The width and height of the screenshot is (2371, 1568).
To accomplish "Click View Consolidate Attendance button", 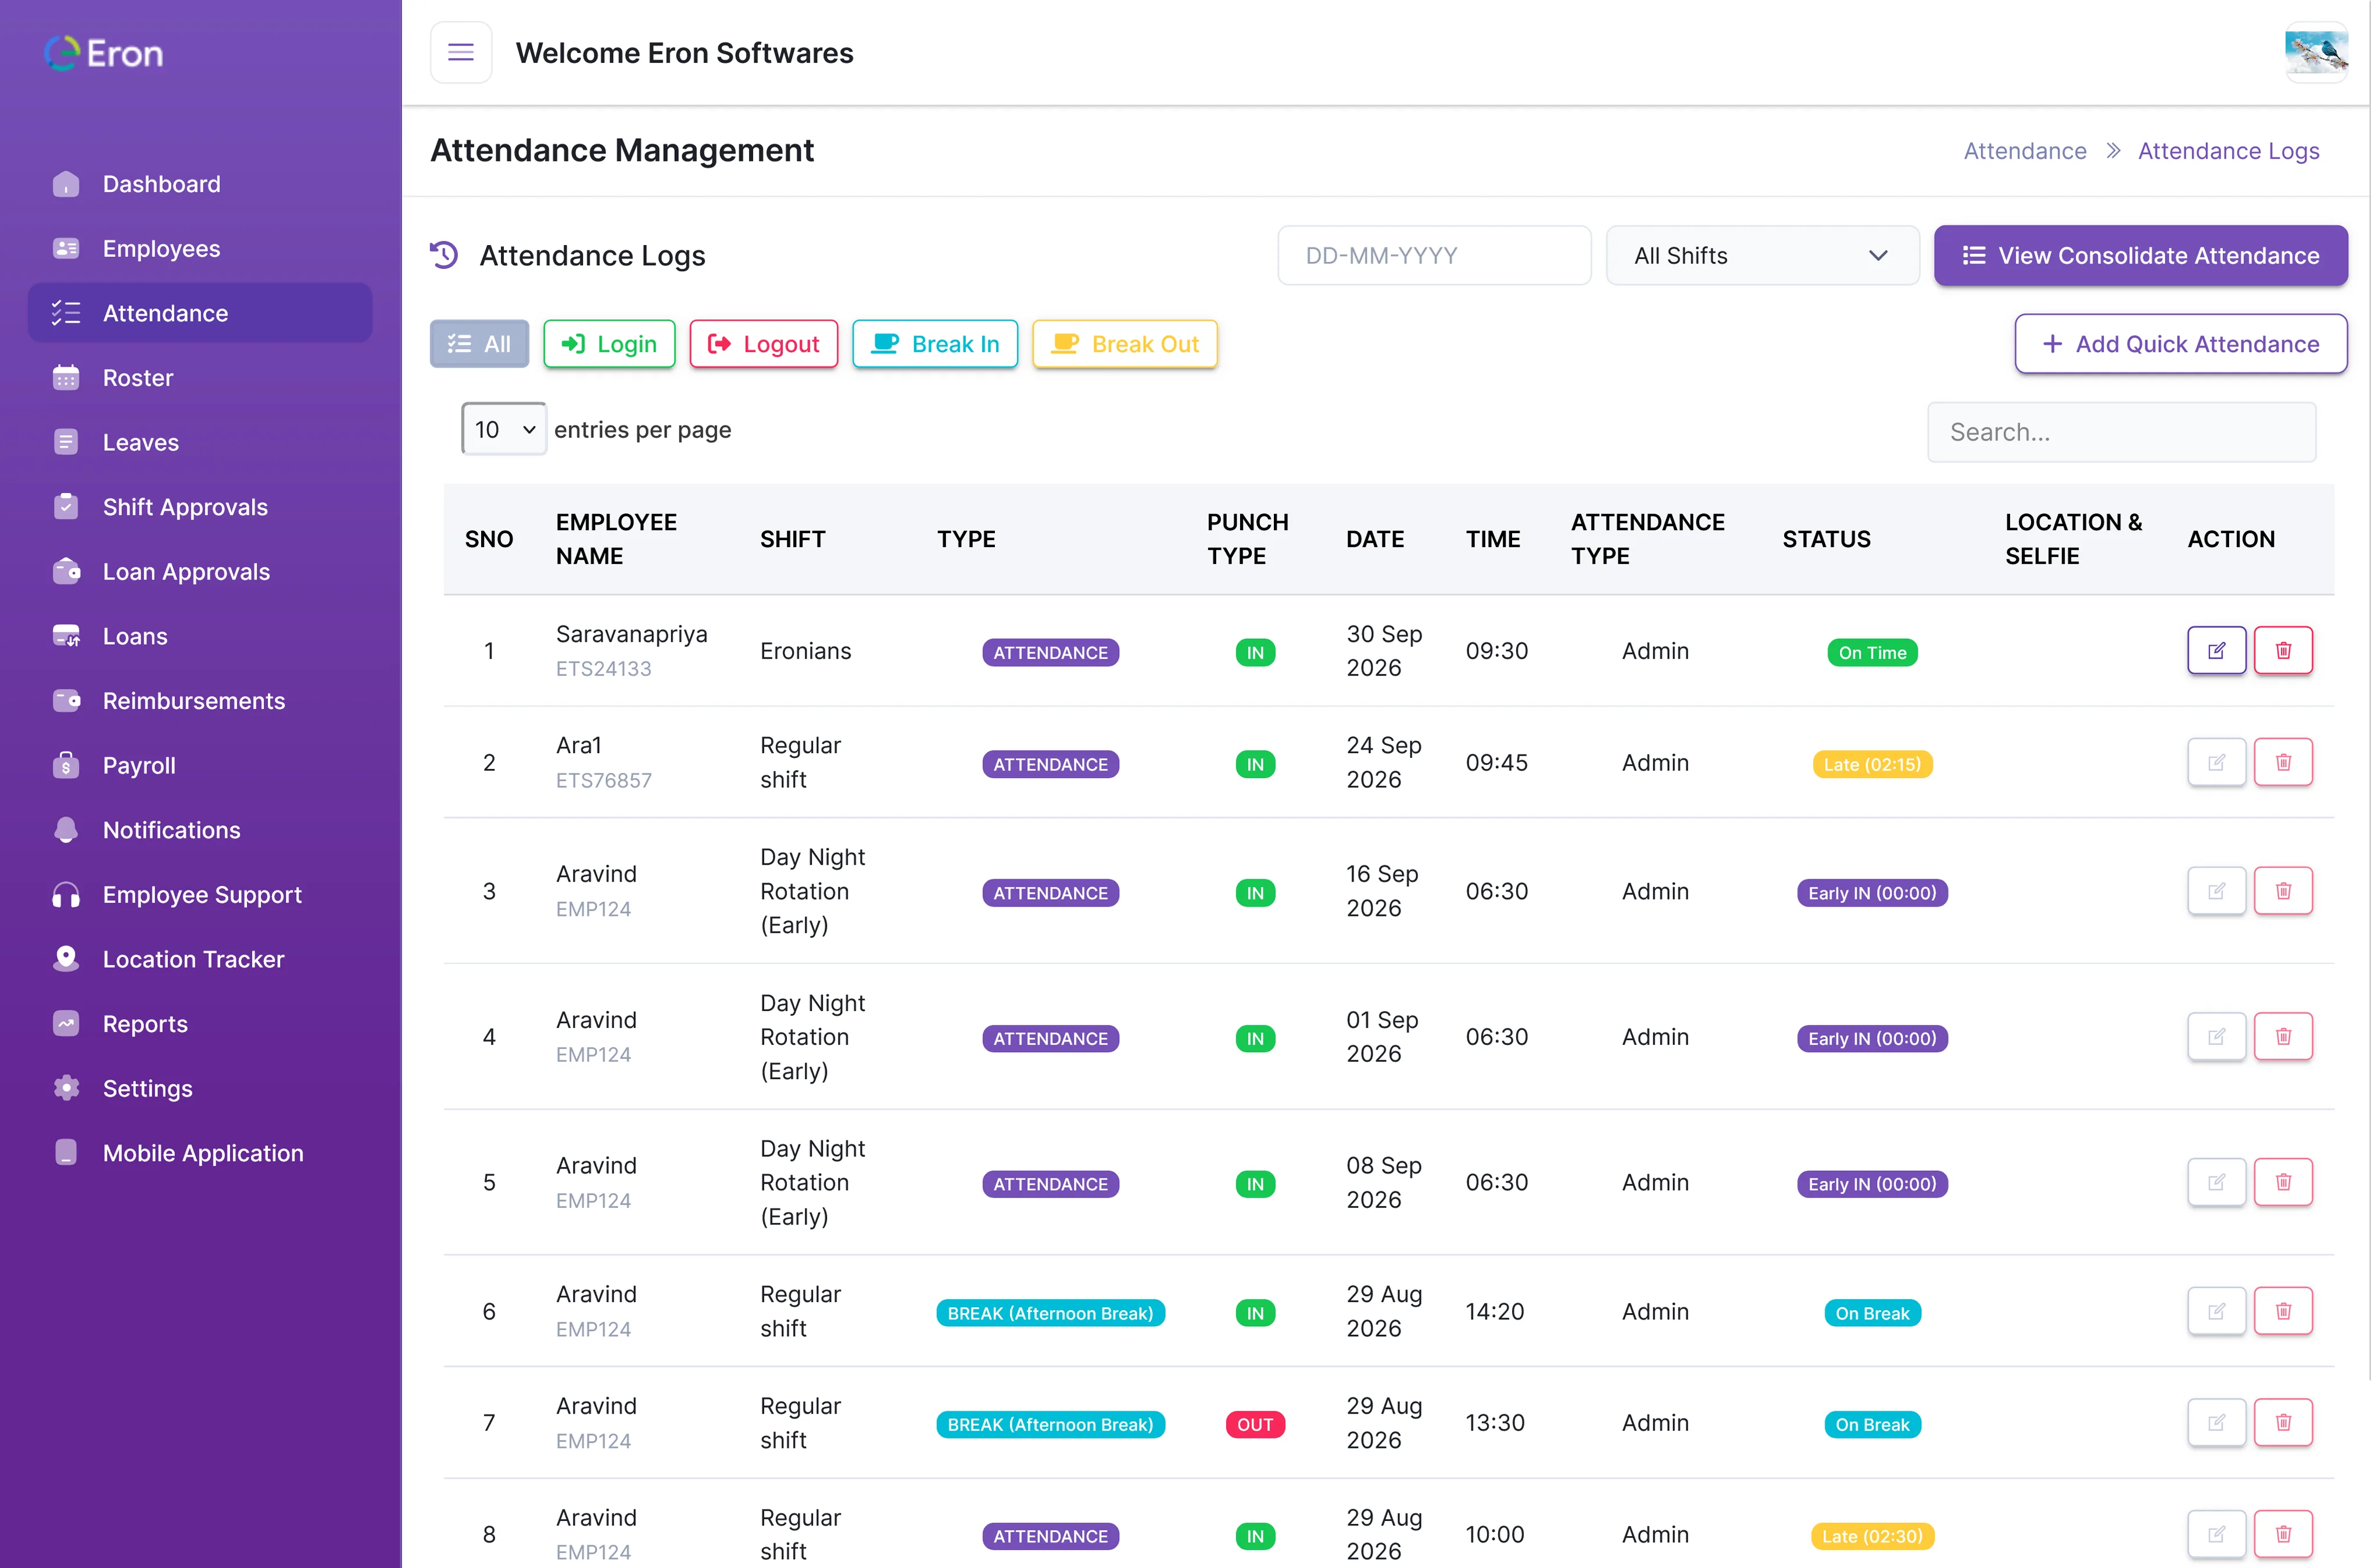I will pos(2140,256).
